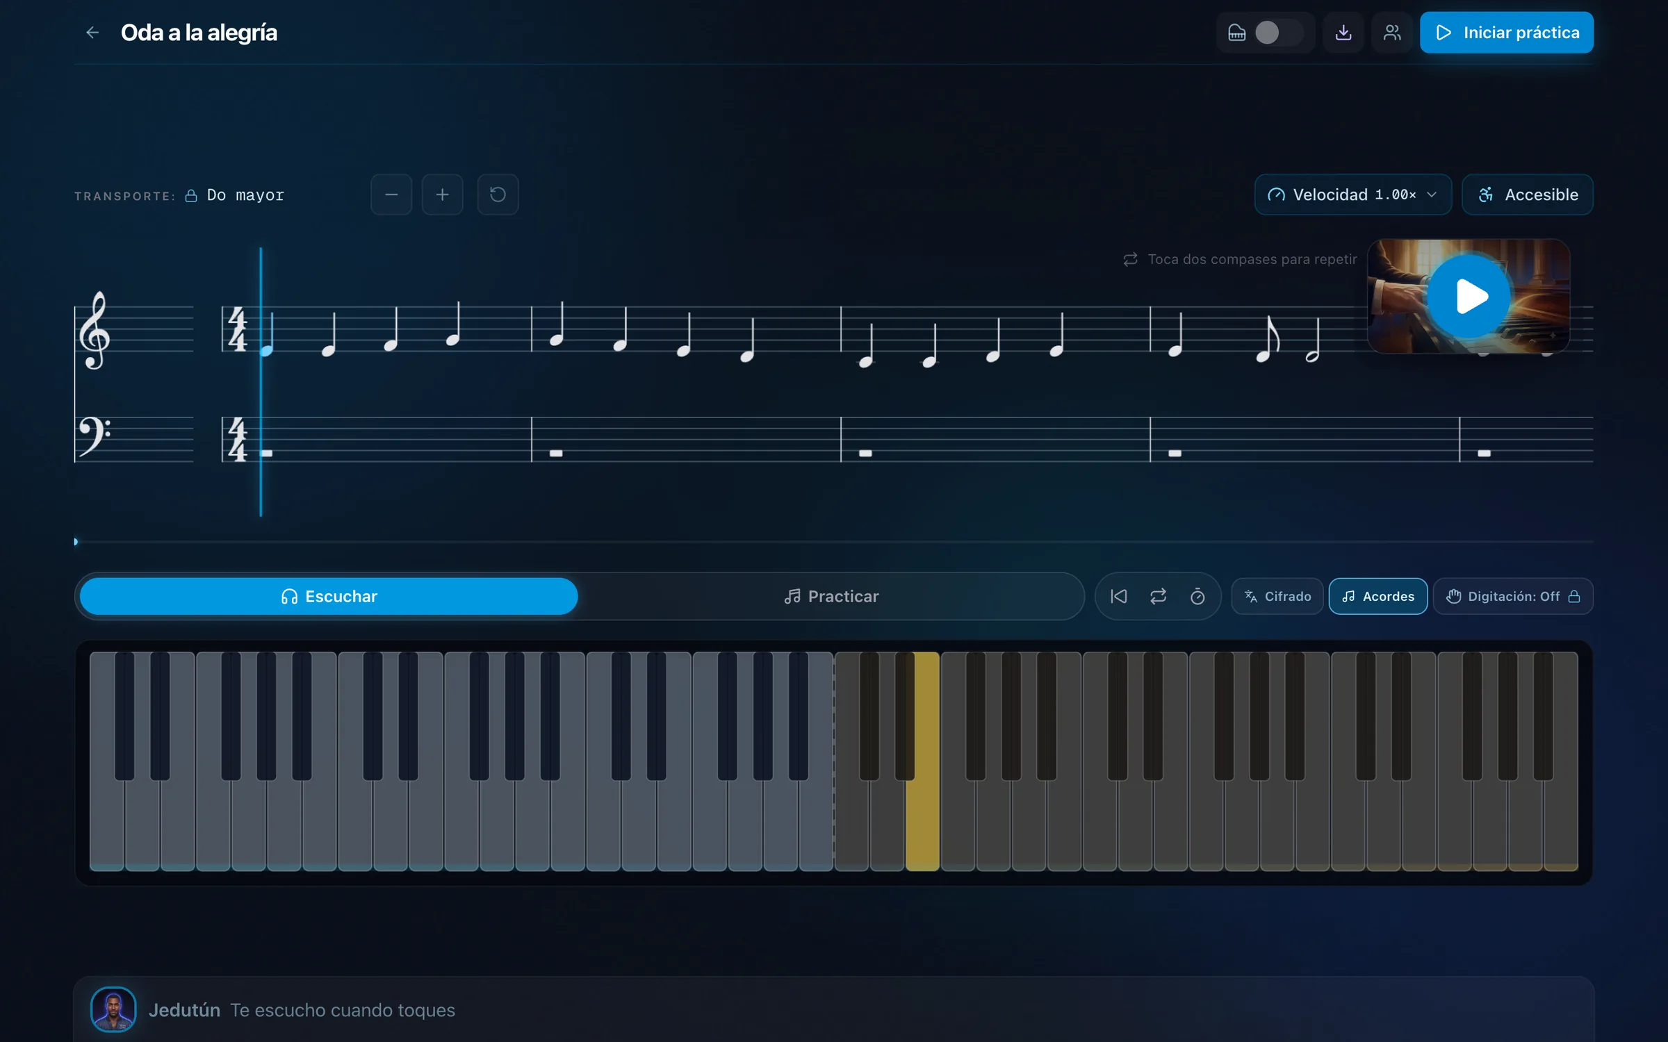
Task: Reset transposition with the circular arrow
Action: click(x=498, y=195)
